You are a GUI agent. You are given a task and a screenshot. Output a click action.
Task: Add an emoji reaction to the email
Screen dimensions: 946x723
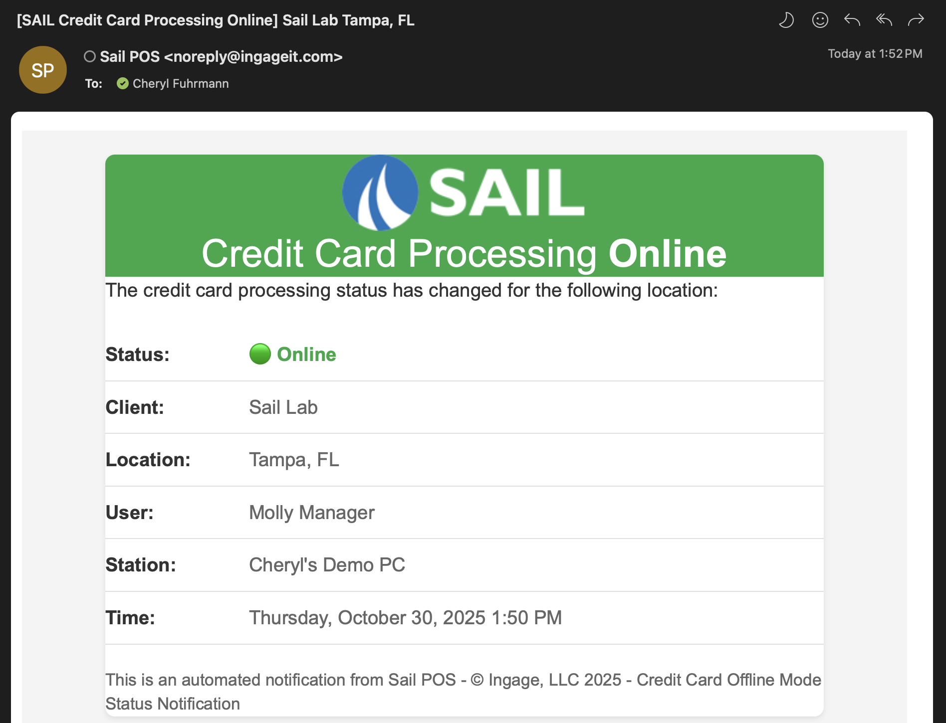[x=820, y=20]
